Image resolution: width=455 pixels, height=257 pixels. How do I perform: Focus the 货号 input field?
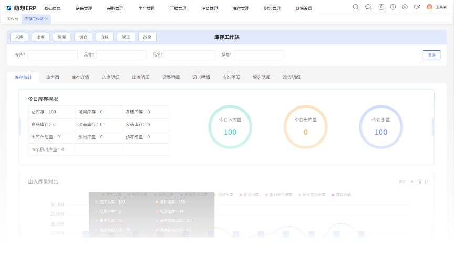(259, 55)
